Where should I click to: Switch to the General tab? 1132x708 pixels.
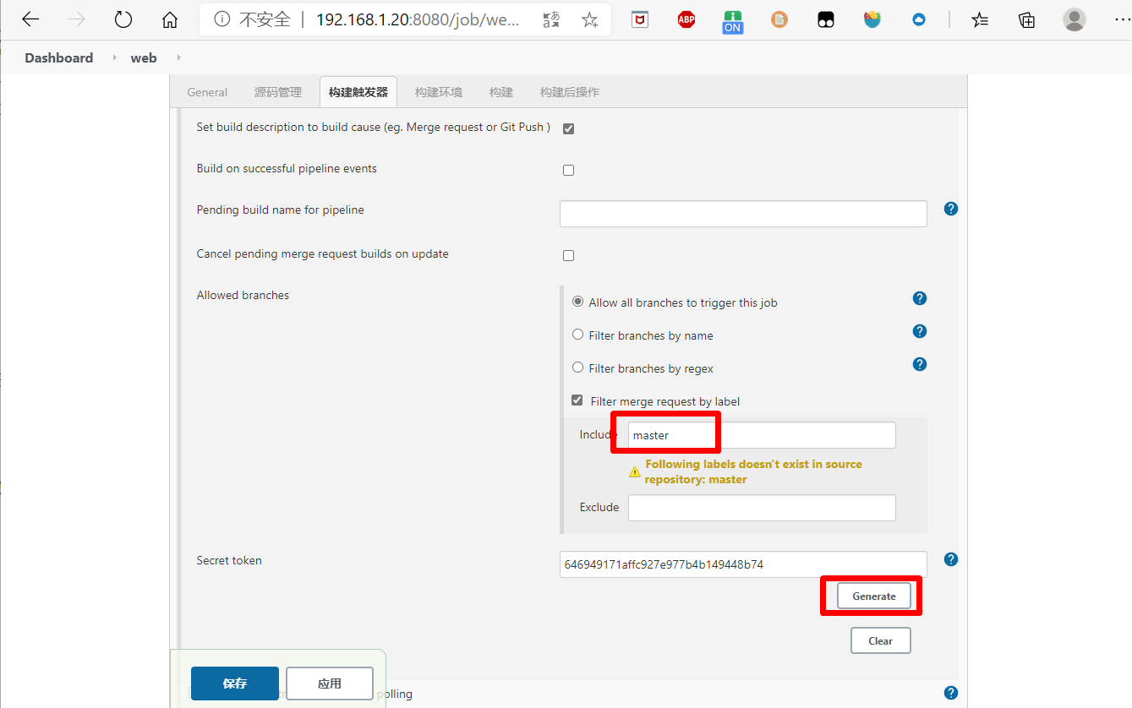[x=207, y=92]
